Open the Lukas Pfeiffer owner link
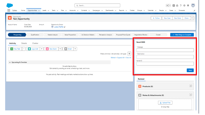This screenshot has height=115, width=205. pos(59,27)
